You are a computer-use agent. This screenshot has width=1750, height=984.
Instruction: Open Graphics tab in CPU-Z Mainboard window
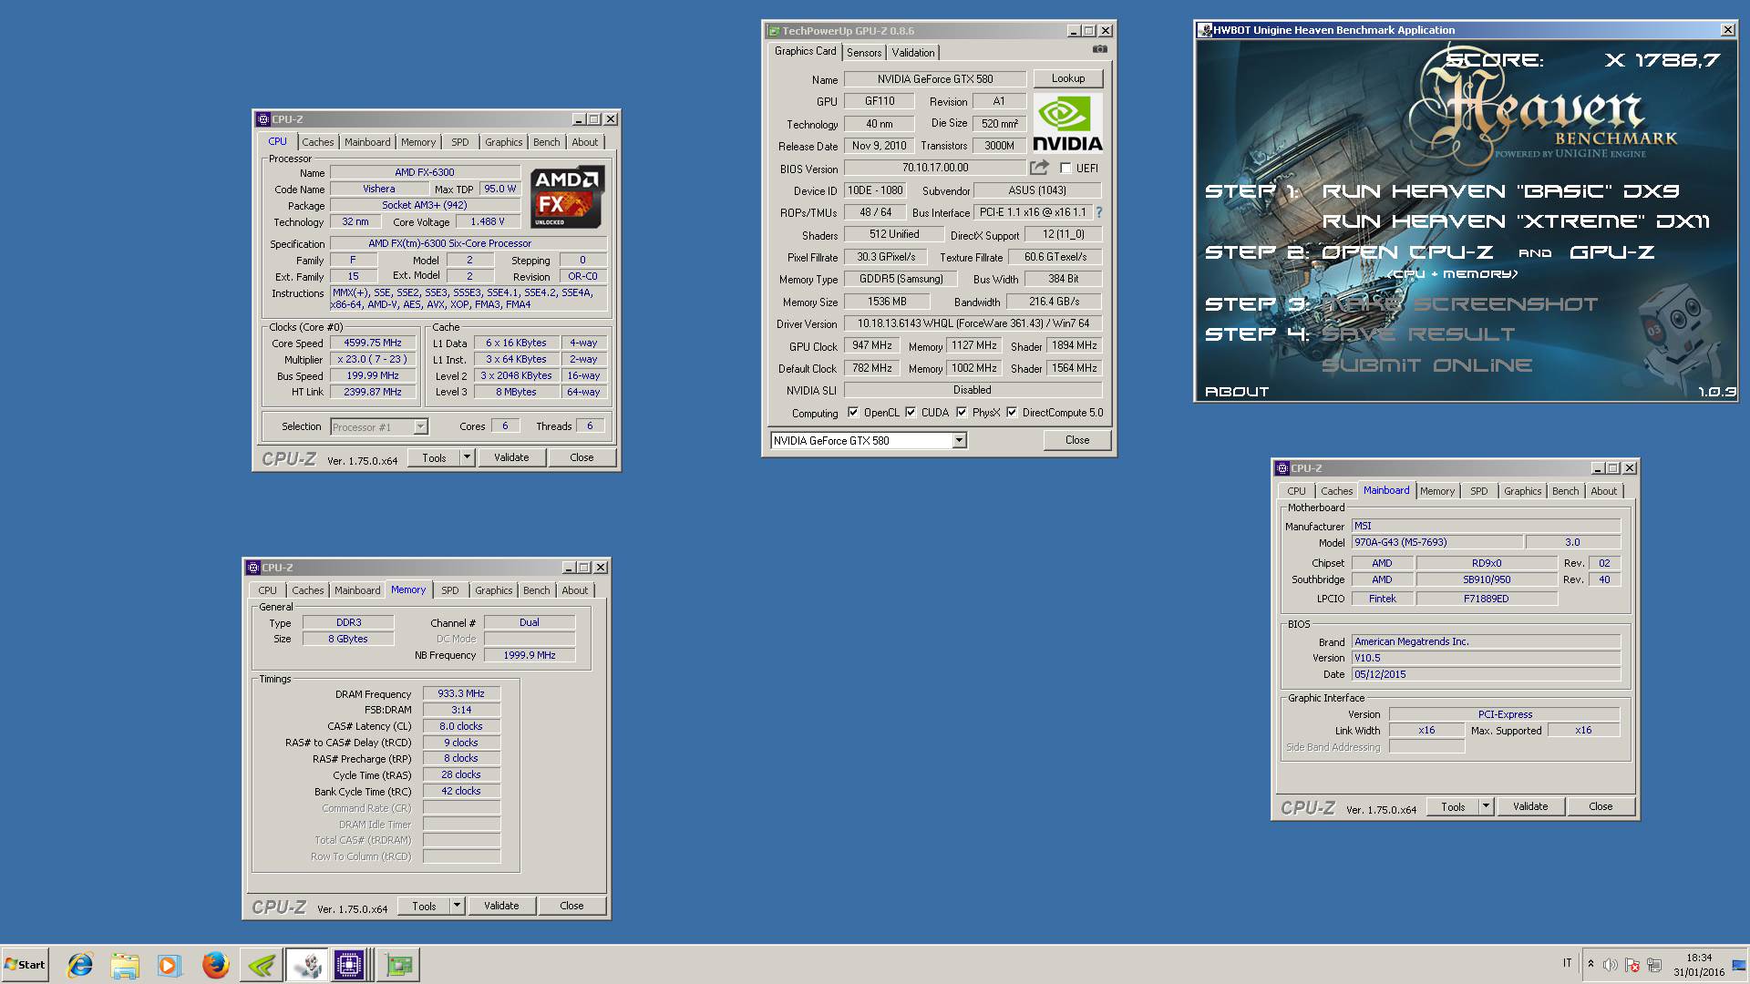pos(1523,491)
